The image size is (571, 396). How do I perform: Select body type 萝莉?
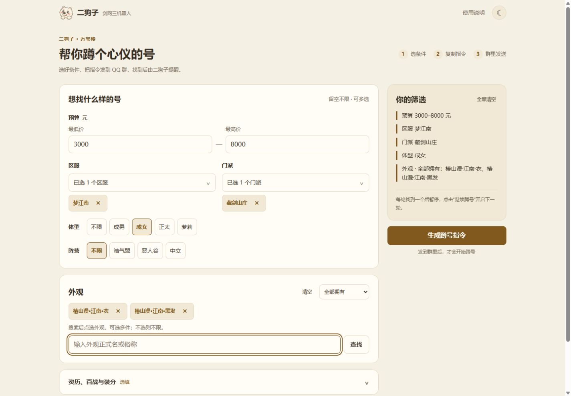click(187, 227)
